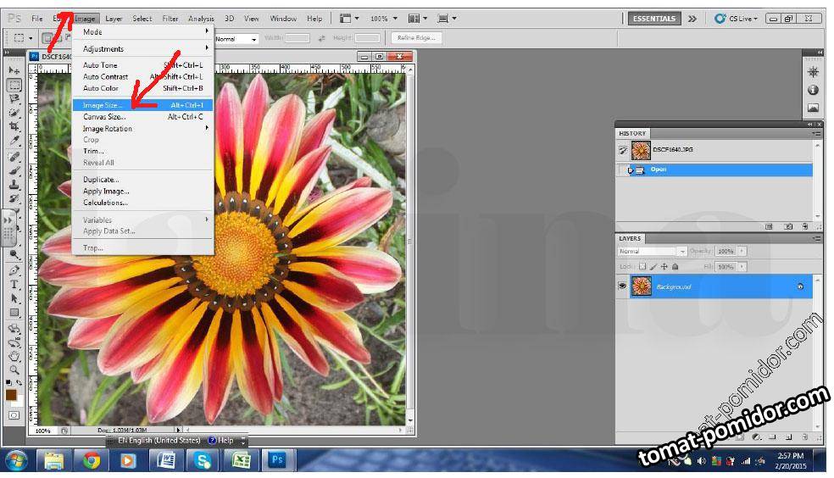Click the brown foreground color swatch
This screenshot has width=834, height=478.
(12, 394)
